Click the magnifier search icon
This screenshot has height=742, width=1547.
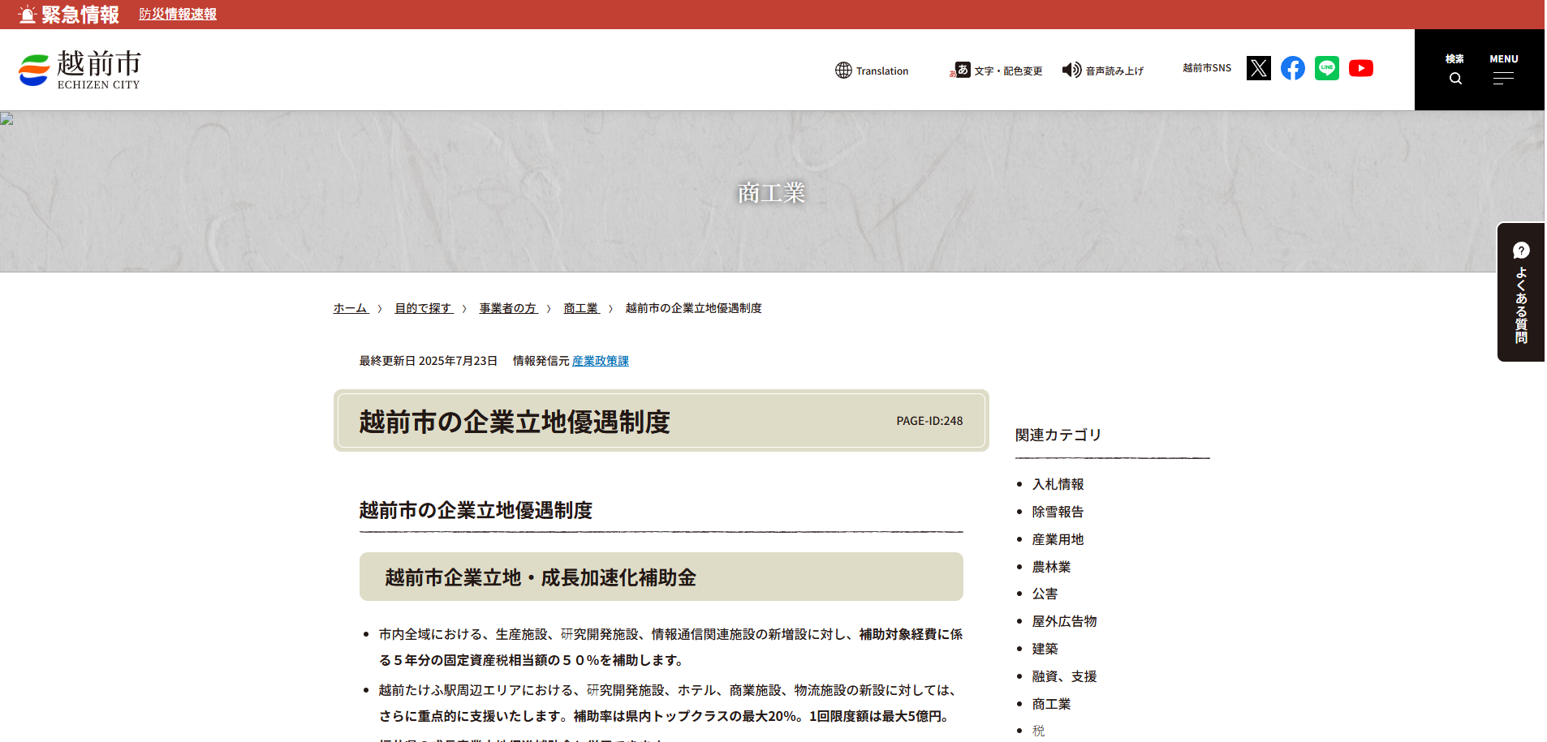[1455, 79]
